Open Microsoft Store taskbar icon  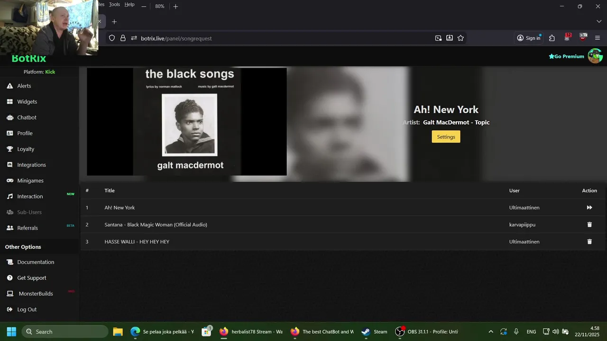(x=206, y=332)
